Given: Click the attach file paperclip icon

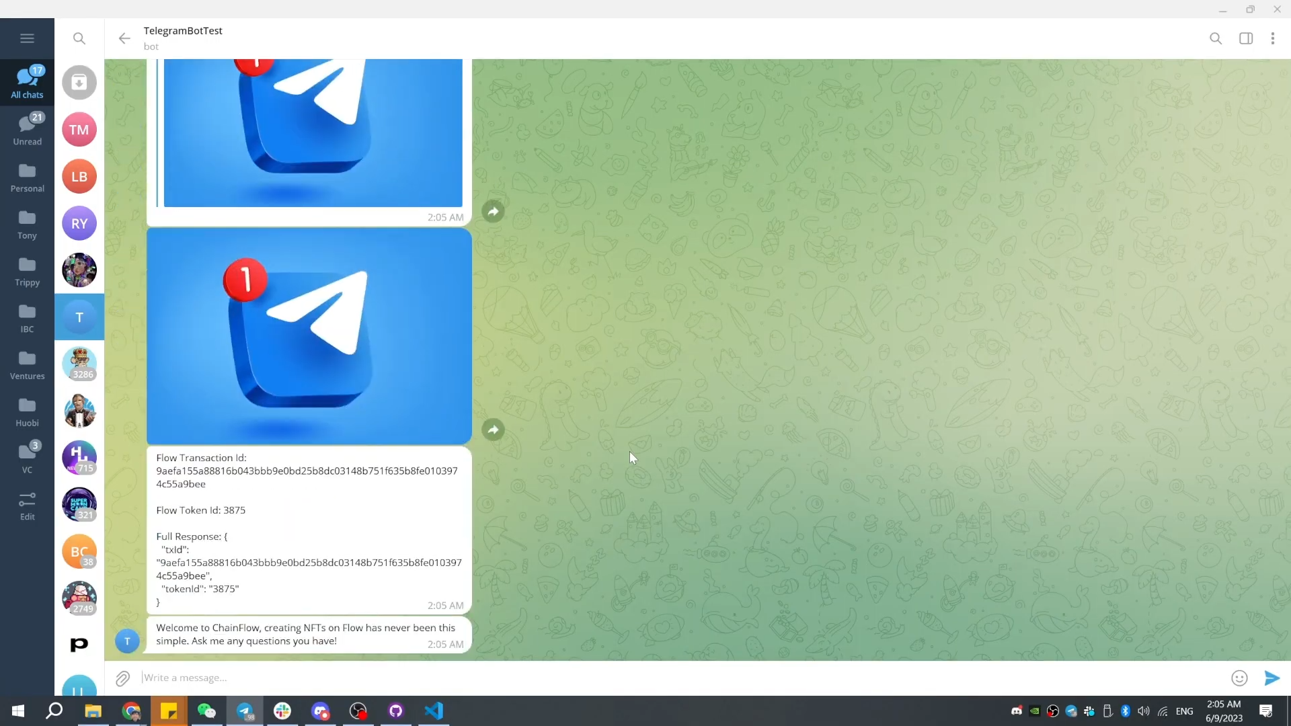Looking at the screenshot, I should pyautogui.click(x=122, y=678).
